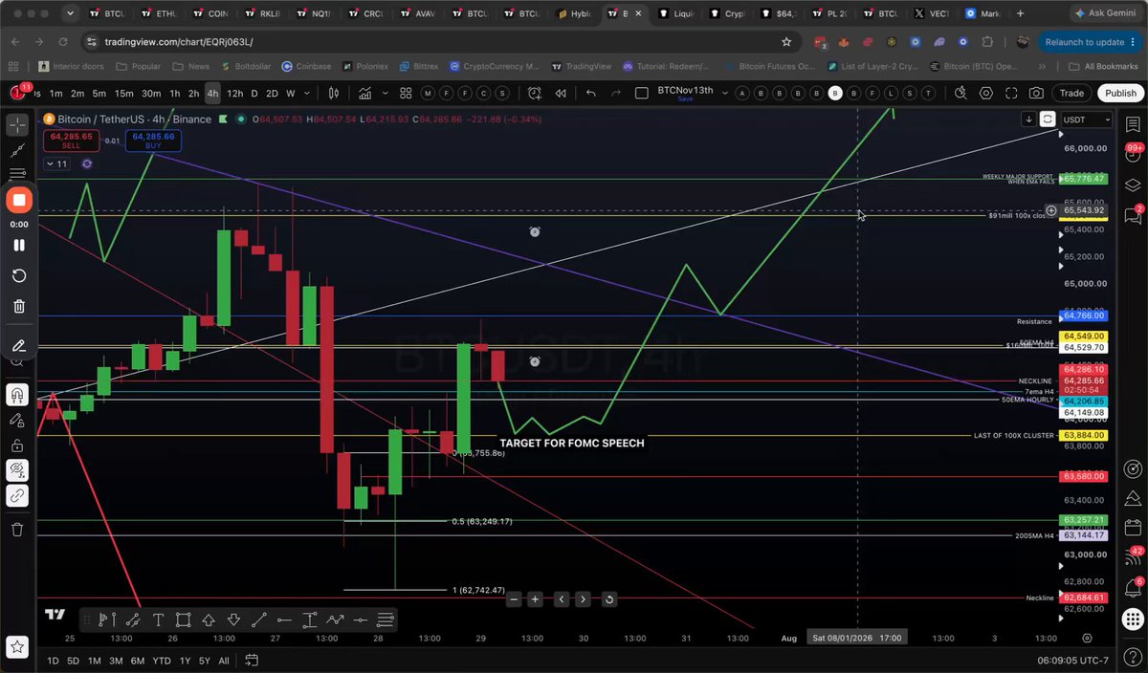
Task: Toggle the lock all drawings padlock
Action: (x=18, y=445)
